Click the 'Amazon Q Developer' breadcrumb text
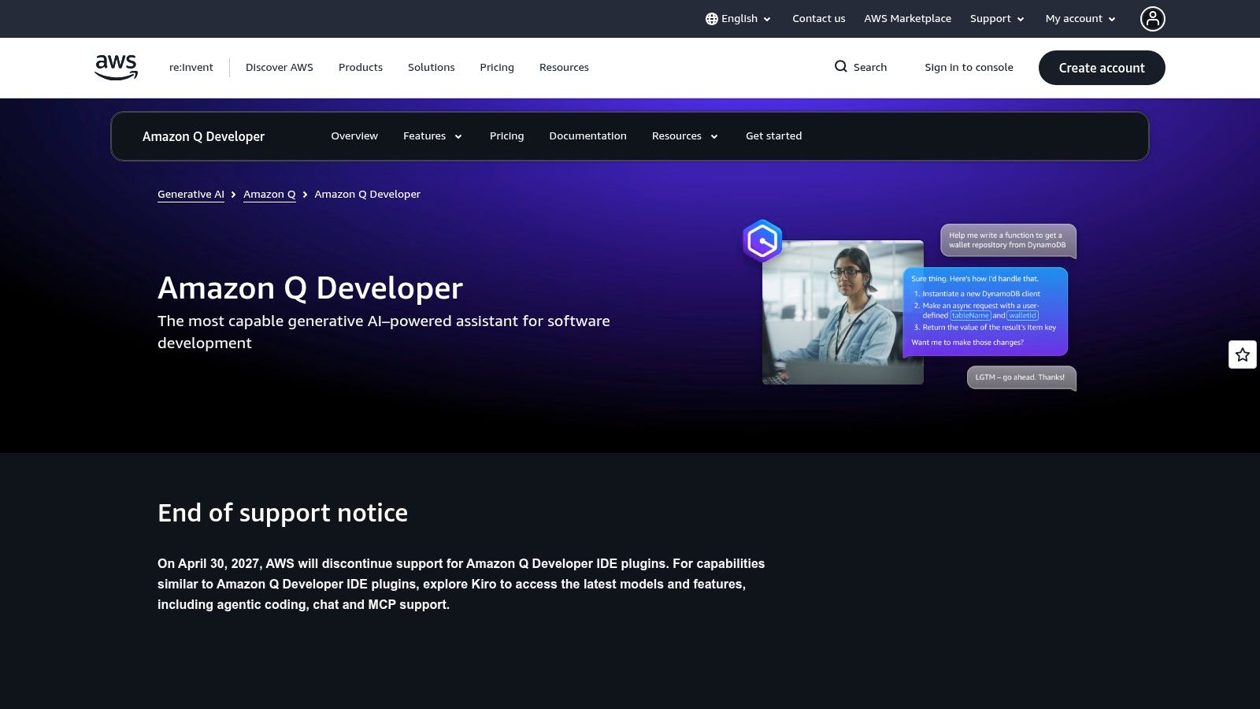Image resolution: width=1260 pixels, height=709 pixels. pyautogui.click(x=367, y=195)
